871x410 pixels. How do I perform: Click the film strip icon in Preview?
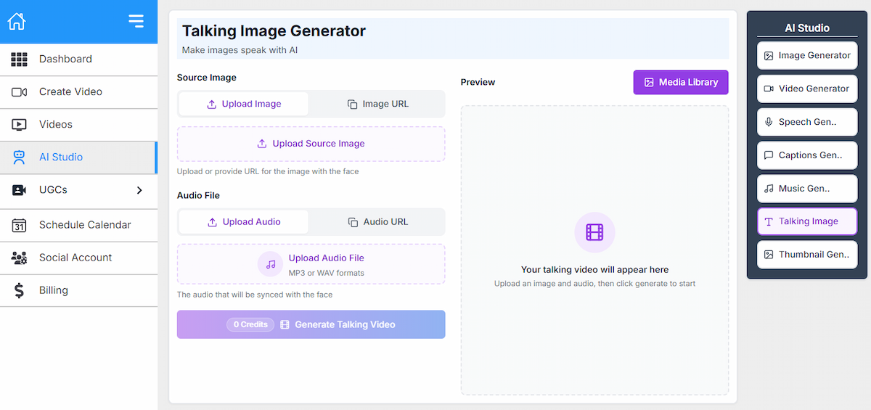point(594,232)
